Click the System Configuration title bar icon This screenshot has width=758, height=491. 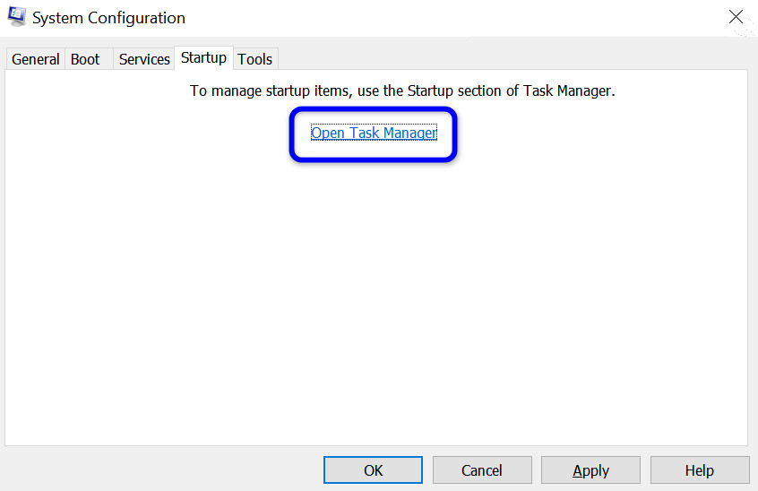(16, 17)
